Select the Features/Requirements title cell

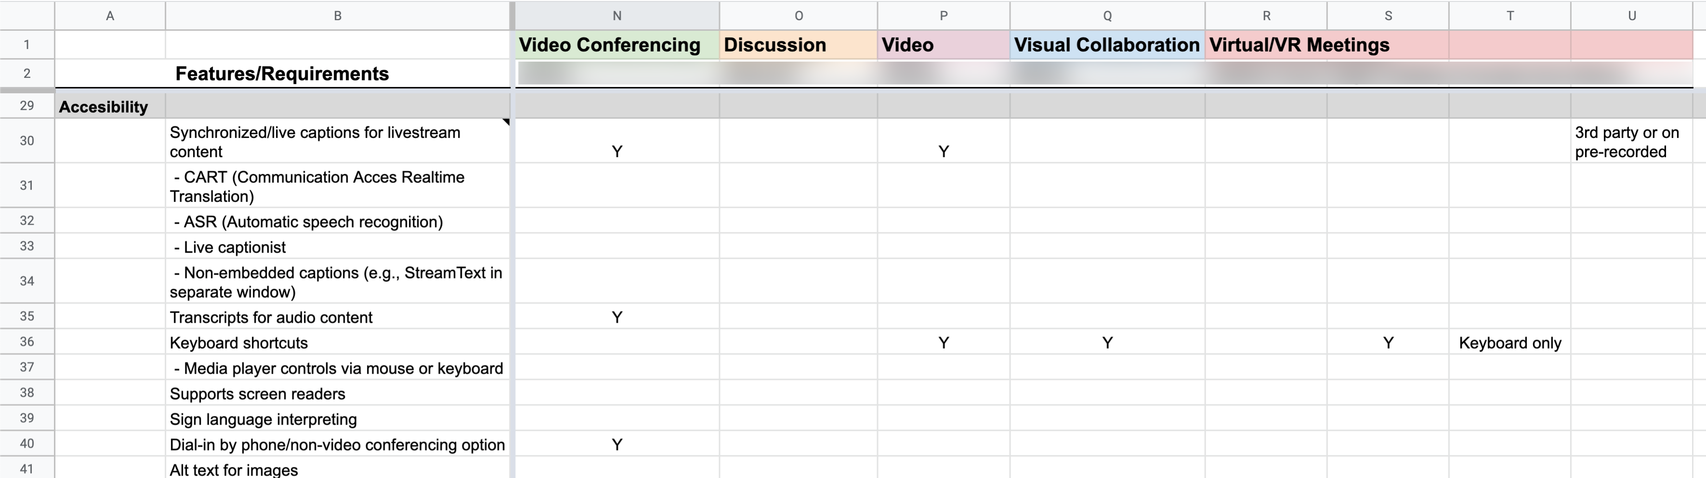[282, 74]
